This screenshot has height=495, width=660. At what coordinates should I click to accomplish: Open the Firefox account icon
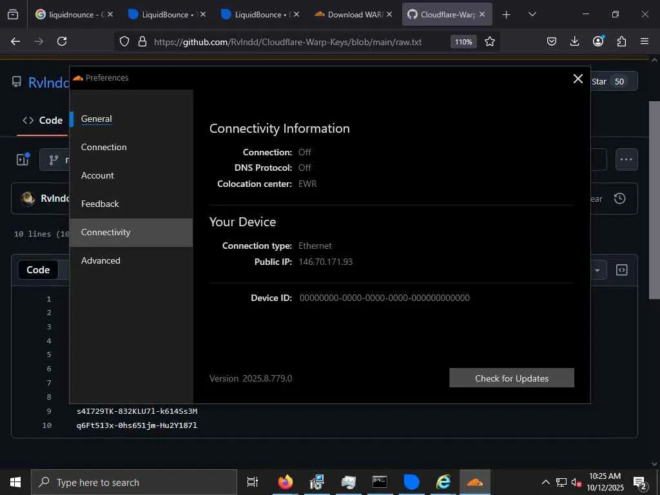click(x=598, y=41)
